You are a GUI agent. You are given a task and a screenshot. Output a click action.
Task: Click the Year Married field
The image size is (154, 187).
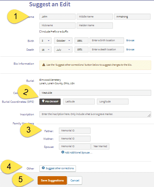pyautogui.click(x=100, y=146)
